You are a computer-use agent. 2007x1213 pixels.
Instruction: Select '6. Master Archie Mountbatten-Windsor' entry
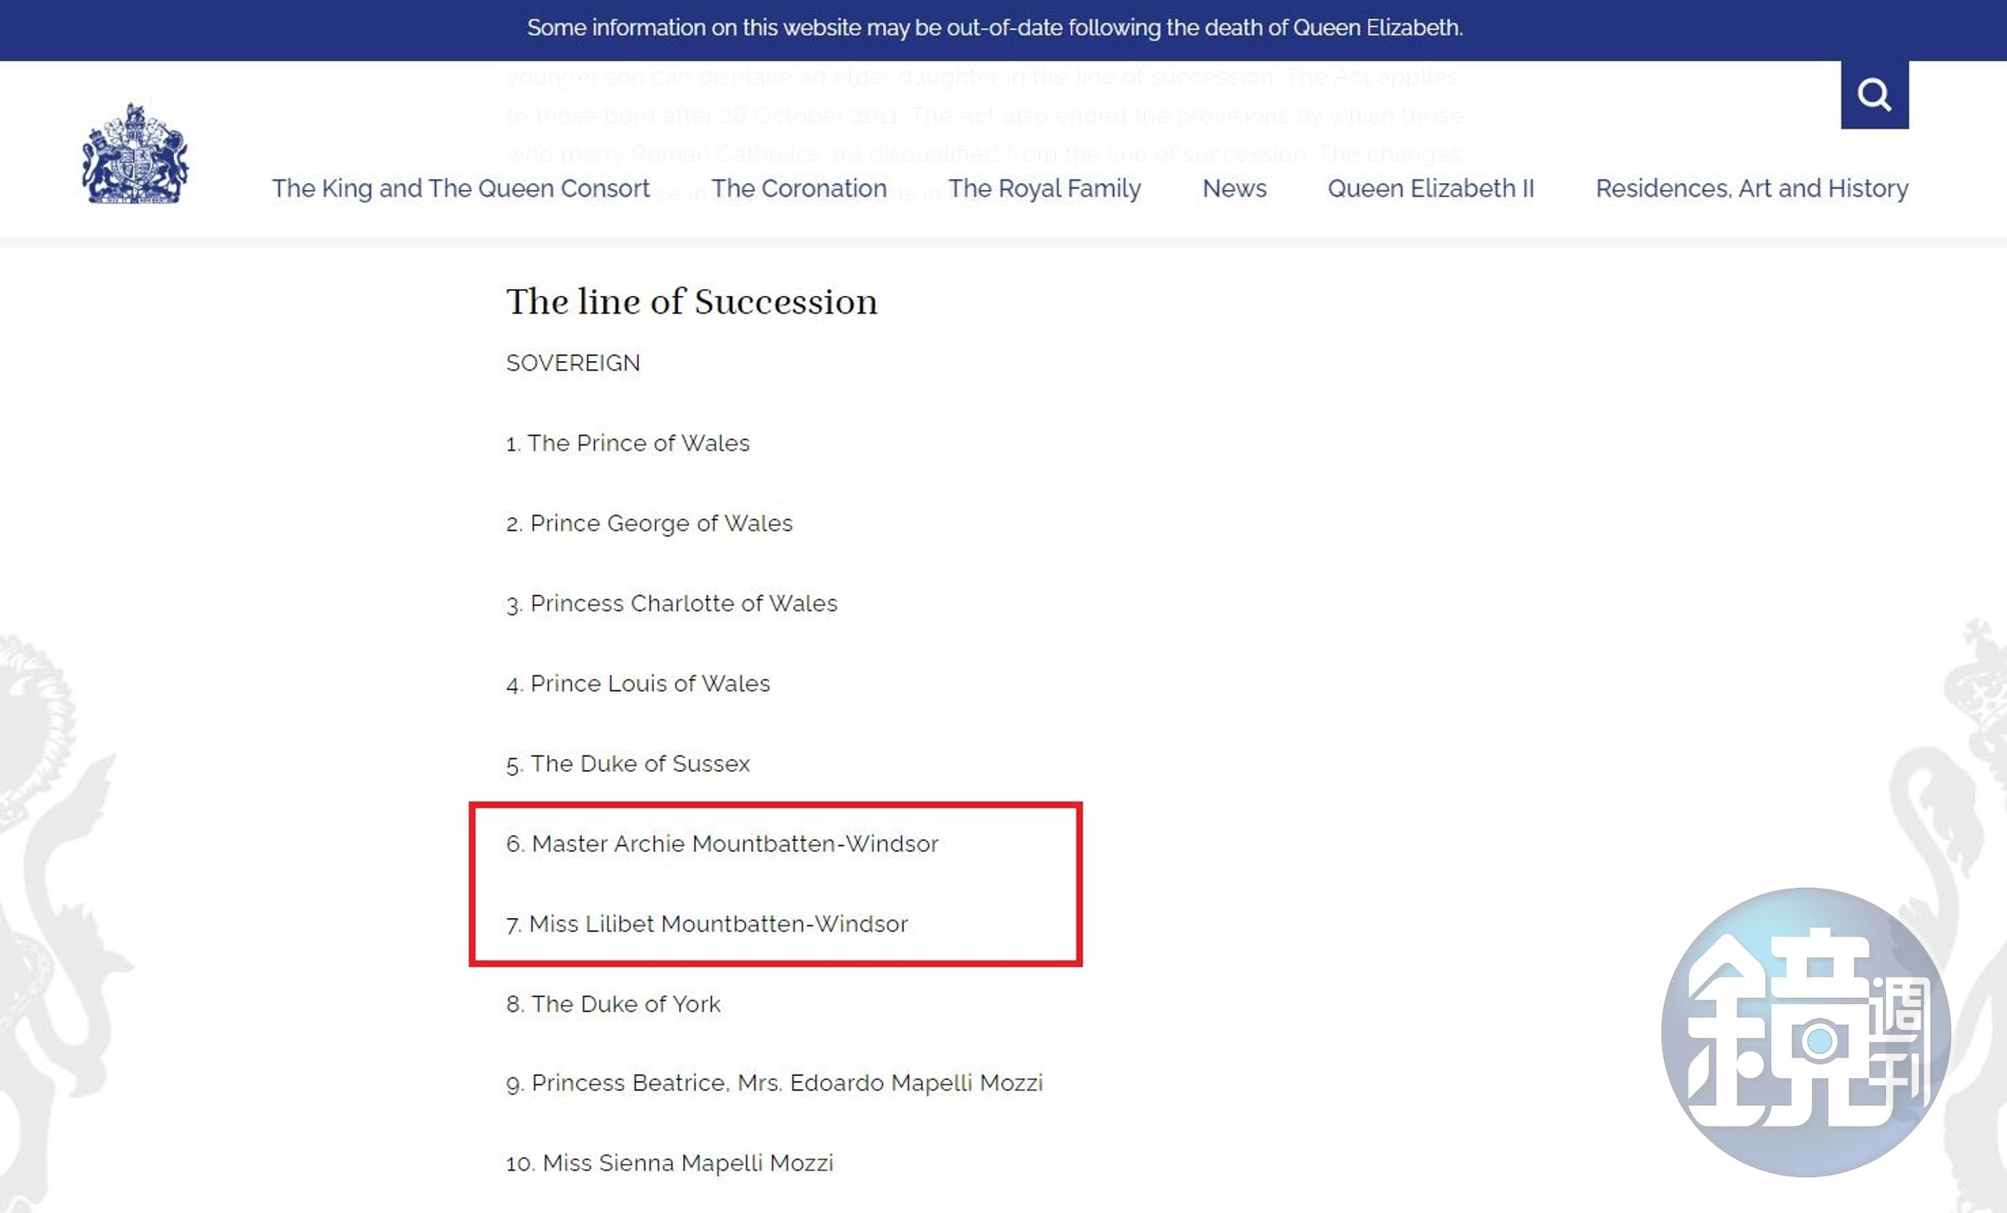tap(723, 843)
